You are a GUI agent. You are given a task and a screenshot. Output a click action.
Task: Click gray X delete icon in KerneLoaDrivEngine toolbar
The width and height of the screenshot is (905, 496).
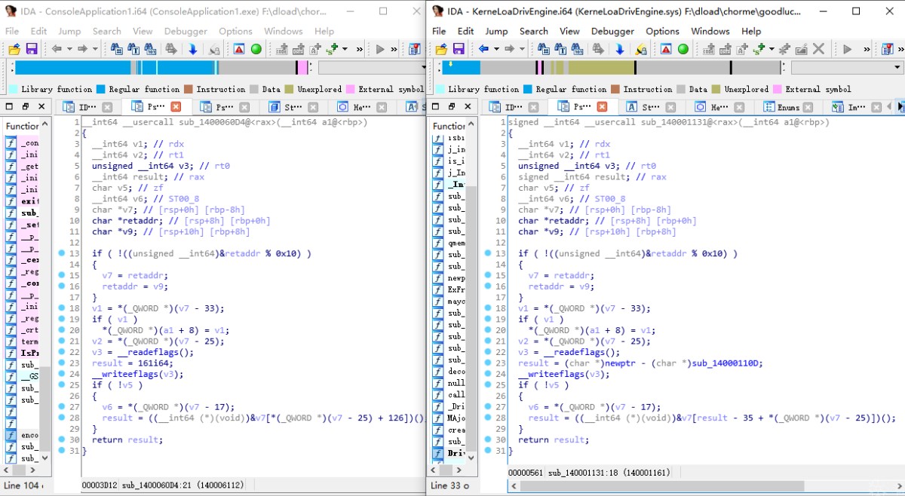(818, 49)
